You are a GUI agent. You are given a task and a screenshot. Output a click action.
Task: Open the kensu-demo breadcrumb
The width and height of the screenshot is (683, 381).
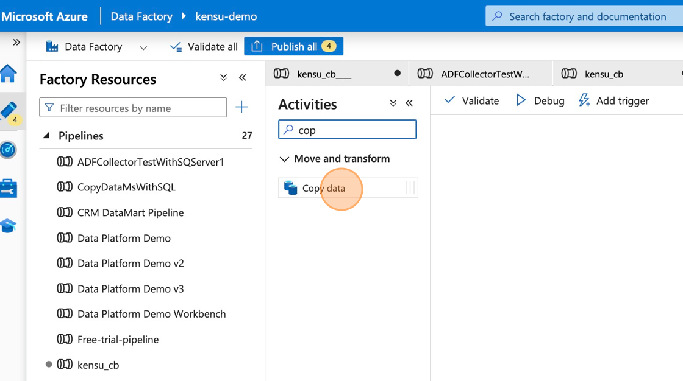[226, 16]
